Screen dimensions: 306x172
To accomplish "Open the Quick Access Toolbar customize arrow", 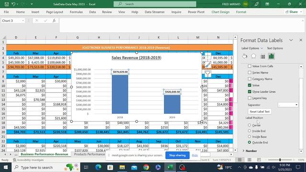I will [32, 4].
